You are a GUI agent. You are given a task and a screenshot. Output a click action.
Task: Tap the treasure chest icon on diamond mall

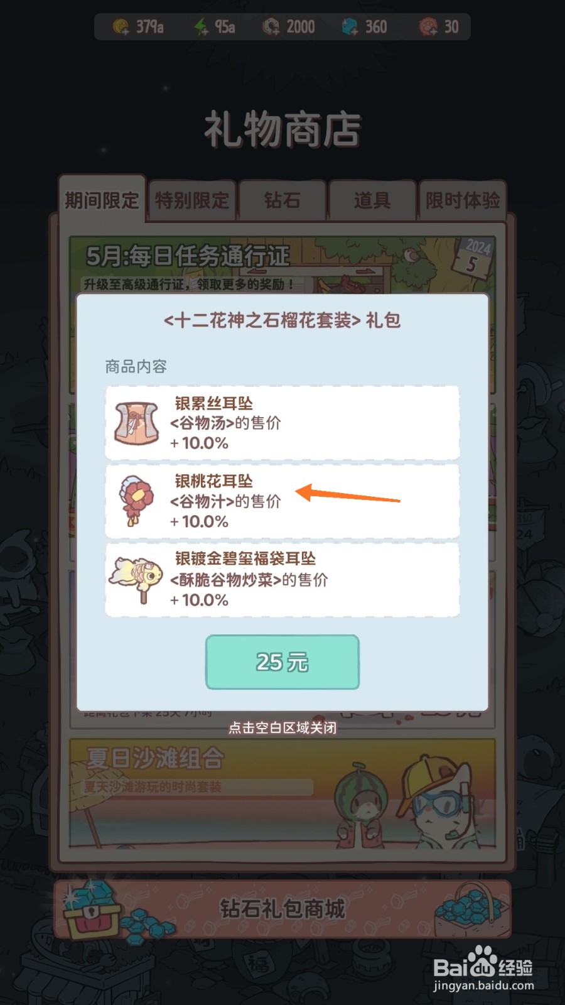[x=93, y=910]
